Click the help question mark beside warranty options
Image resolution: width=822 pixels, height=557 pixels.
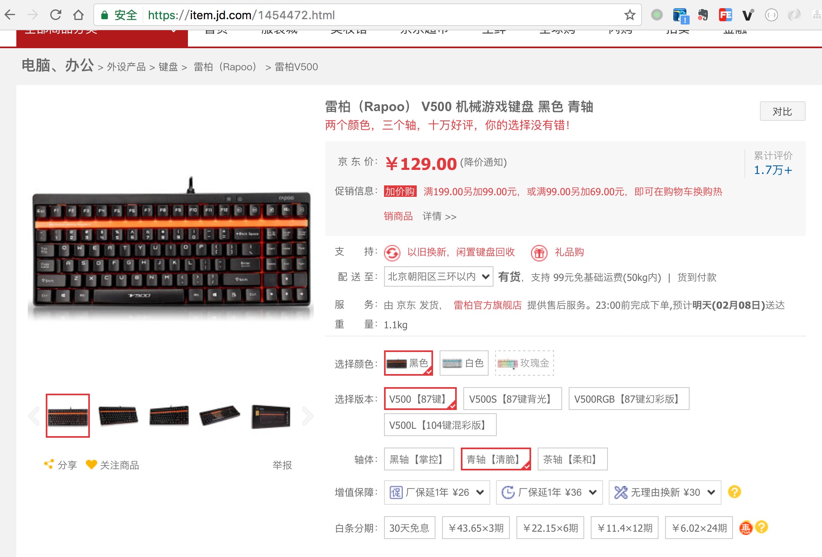(734, 492)
